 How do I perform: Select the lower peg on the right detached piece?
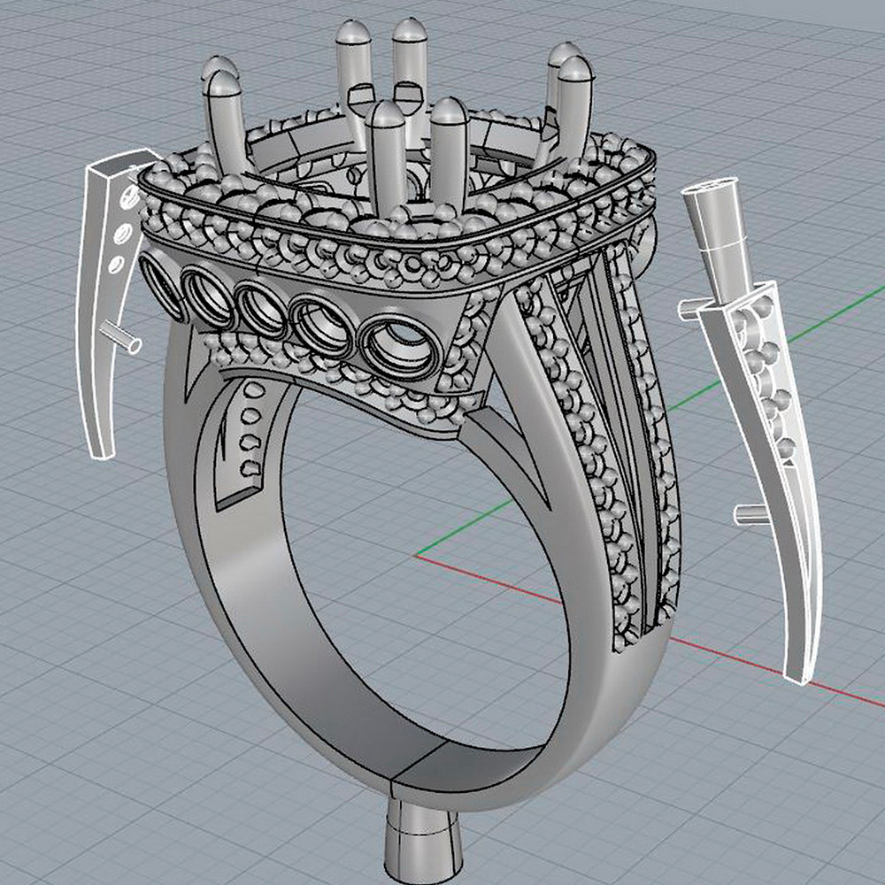pos(749,514)
